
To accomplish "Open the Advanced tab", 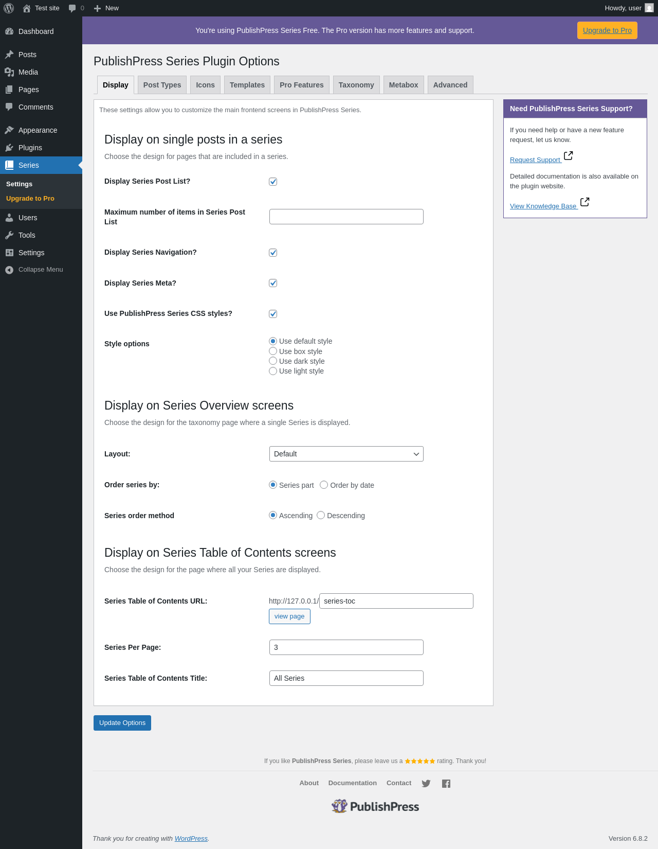I will (450, 85).
